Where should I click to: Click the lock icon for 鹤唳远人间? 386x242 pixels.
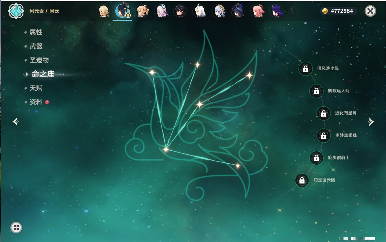pyautogui.click(x=316, y=91)
